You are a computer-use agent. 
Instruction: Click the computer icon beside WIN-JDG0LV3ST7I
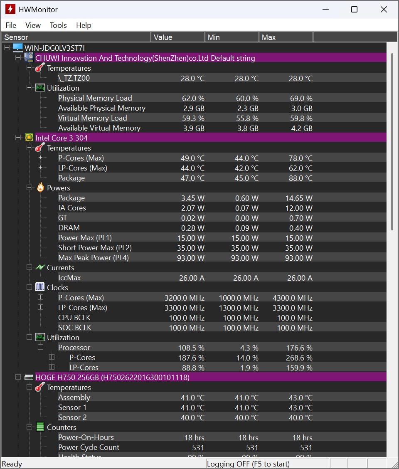(17, 47)
